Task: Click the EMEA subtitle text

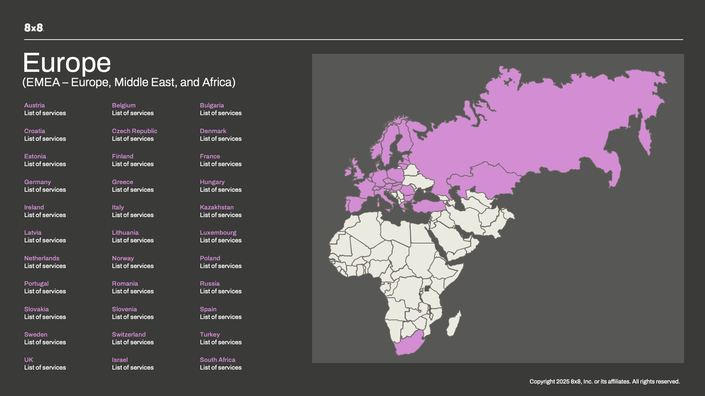Action: pos(129,82)
